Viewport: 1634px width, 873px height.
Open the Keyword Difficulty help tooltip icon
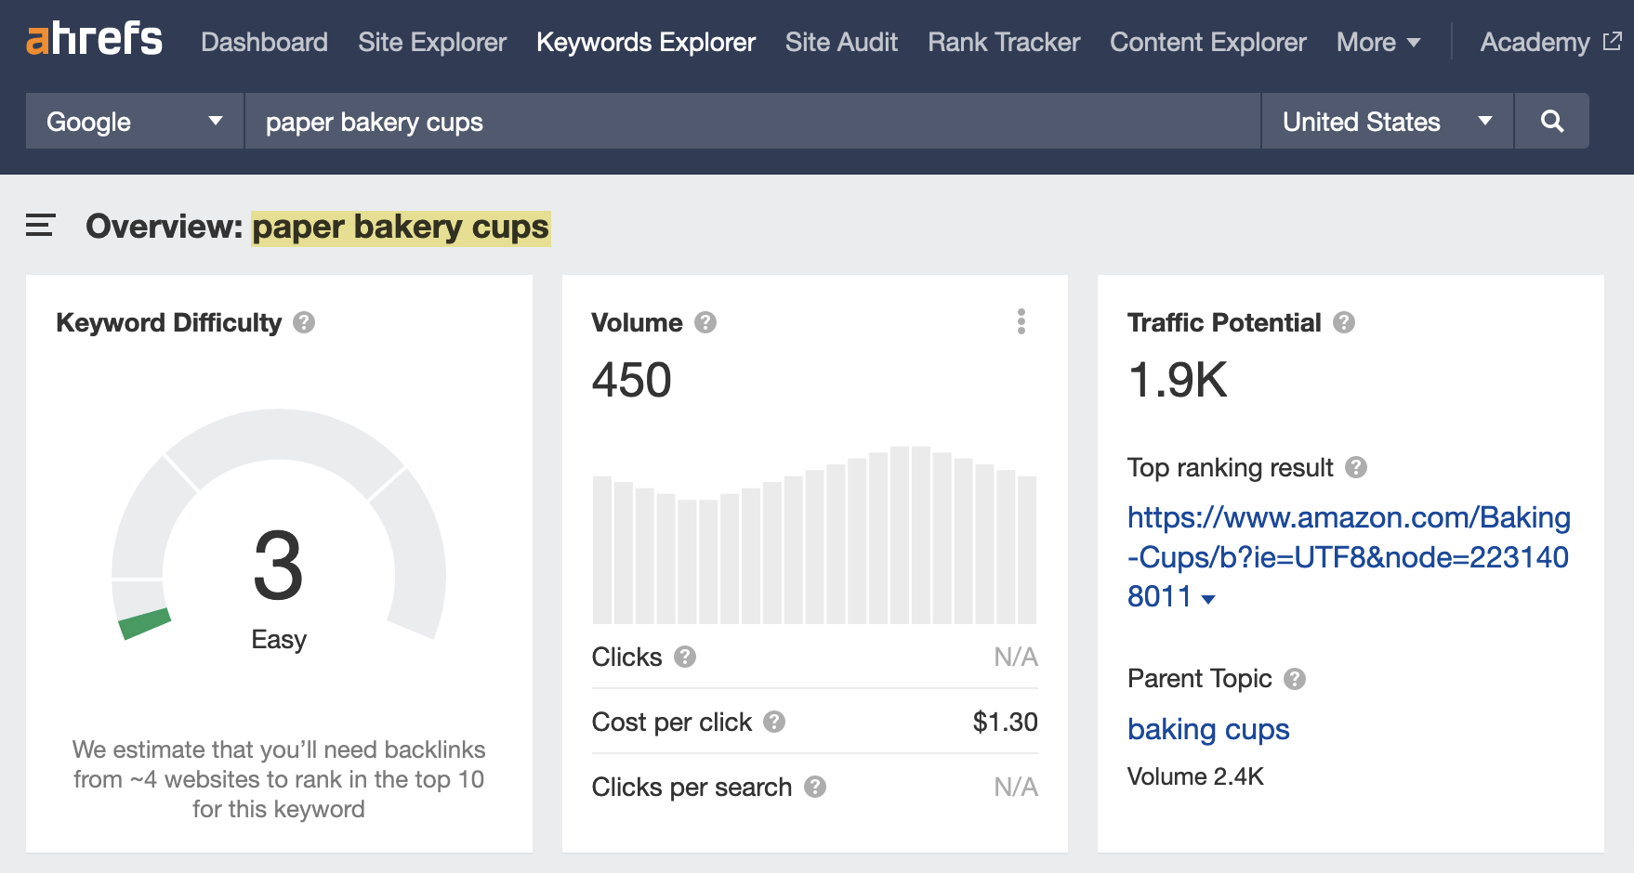[x=304, y=322]
